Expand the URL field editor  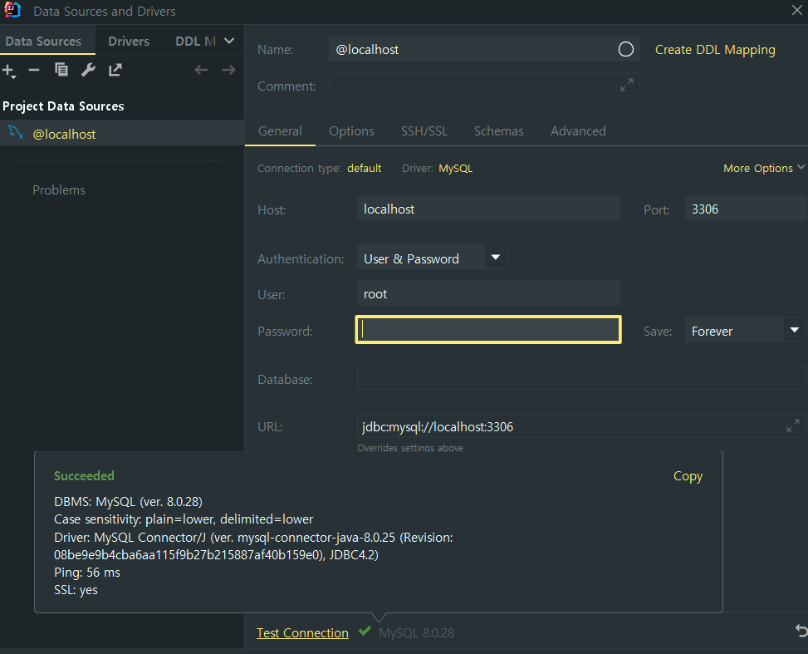[x=792, y=425]
